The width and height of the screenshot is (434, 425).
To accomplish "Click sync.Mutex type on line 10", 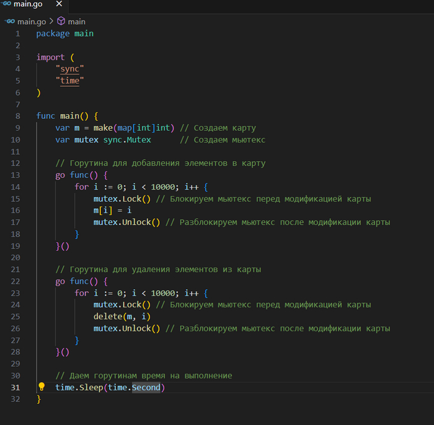I will click(x=126, y=139).
